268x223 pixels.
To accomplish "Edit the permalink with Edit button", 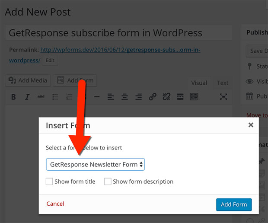I will (50, 61).
